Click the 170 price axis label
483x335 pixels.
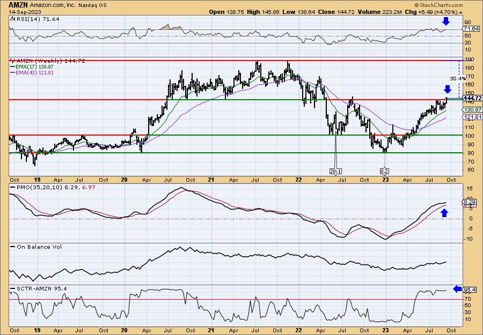[470, 76]
